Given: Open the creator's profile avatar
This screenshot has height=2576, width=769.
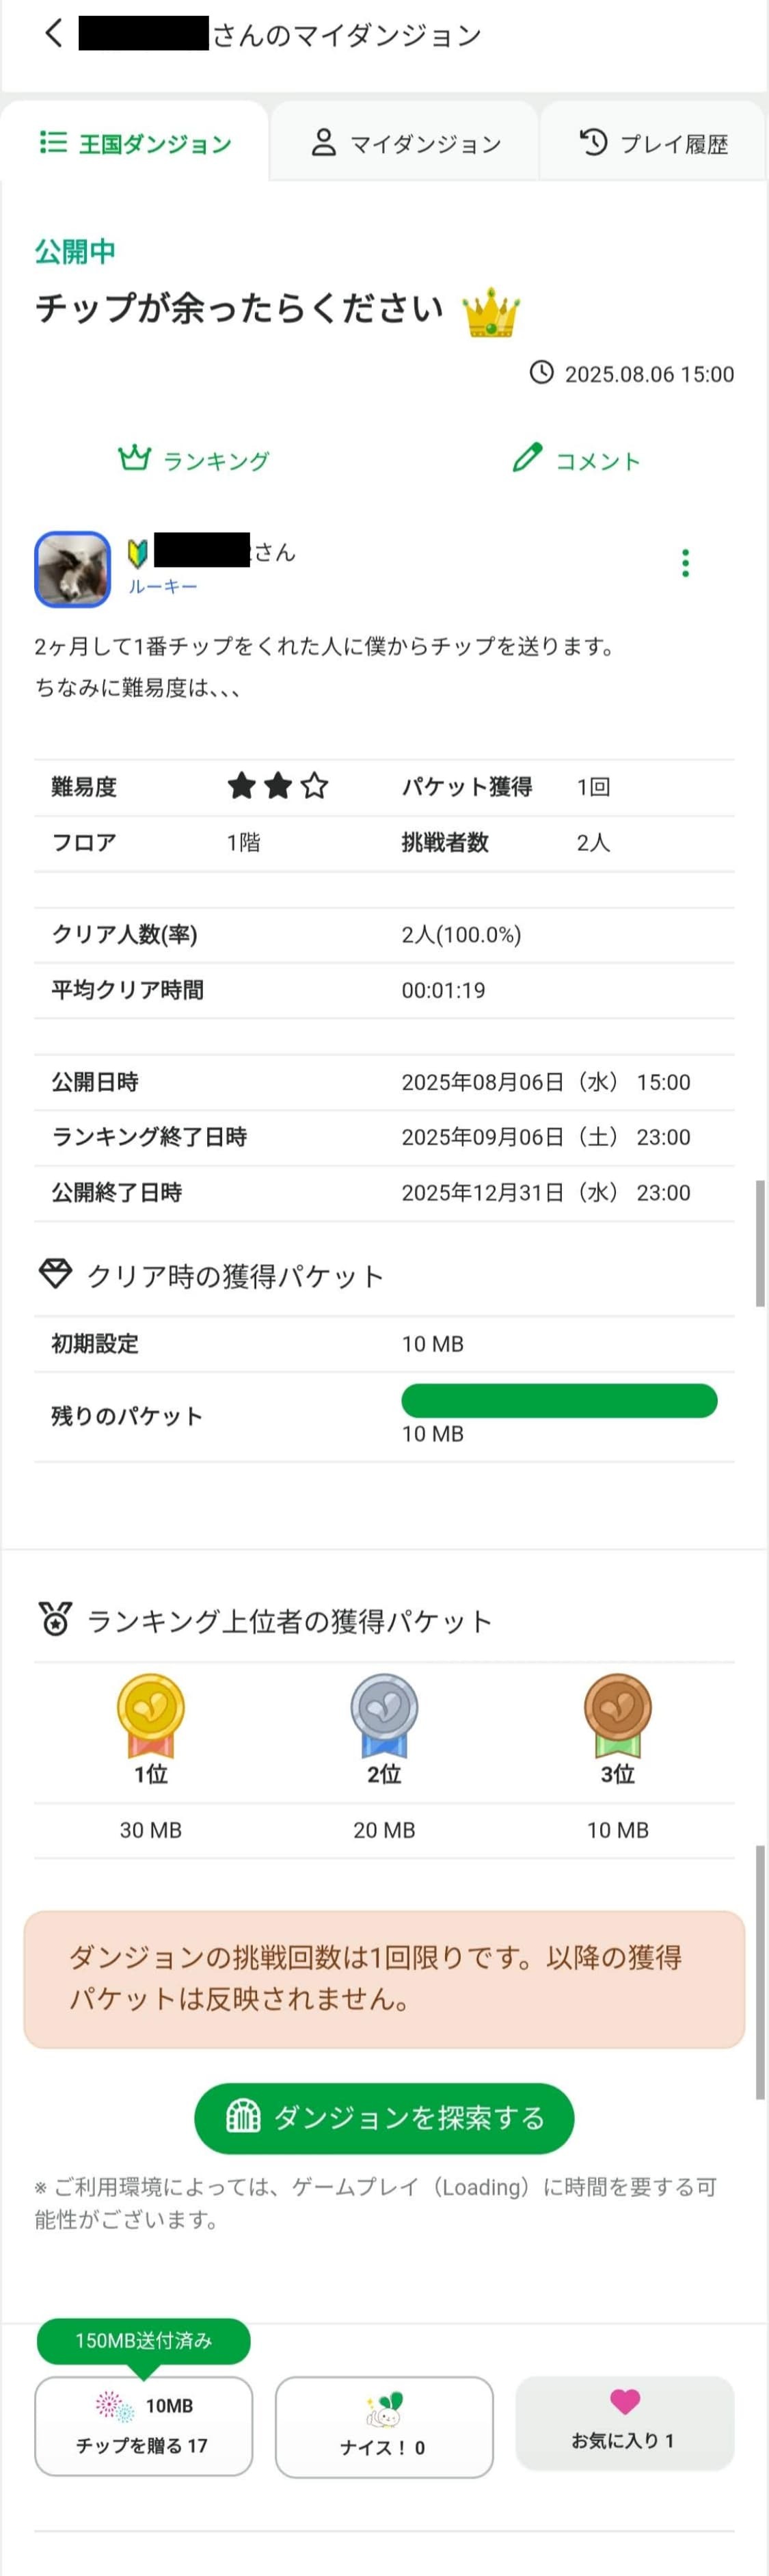Looking at the screenshot, I should coord(73,569).
